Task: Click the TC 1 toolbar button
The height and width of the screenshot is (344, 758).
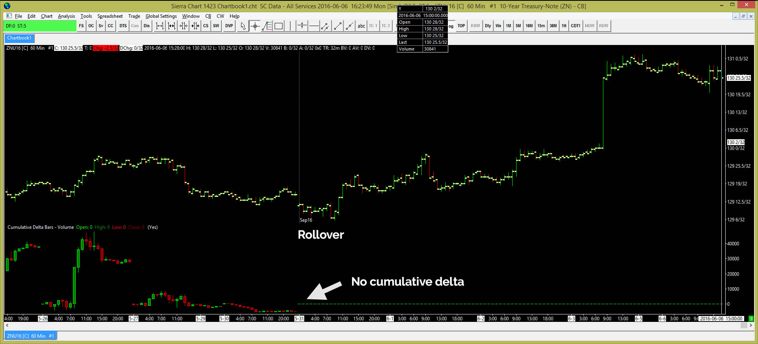Action: [373, 26]
